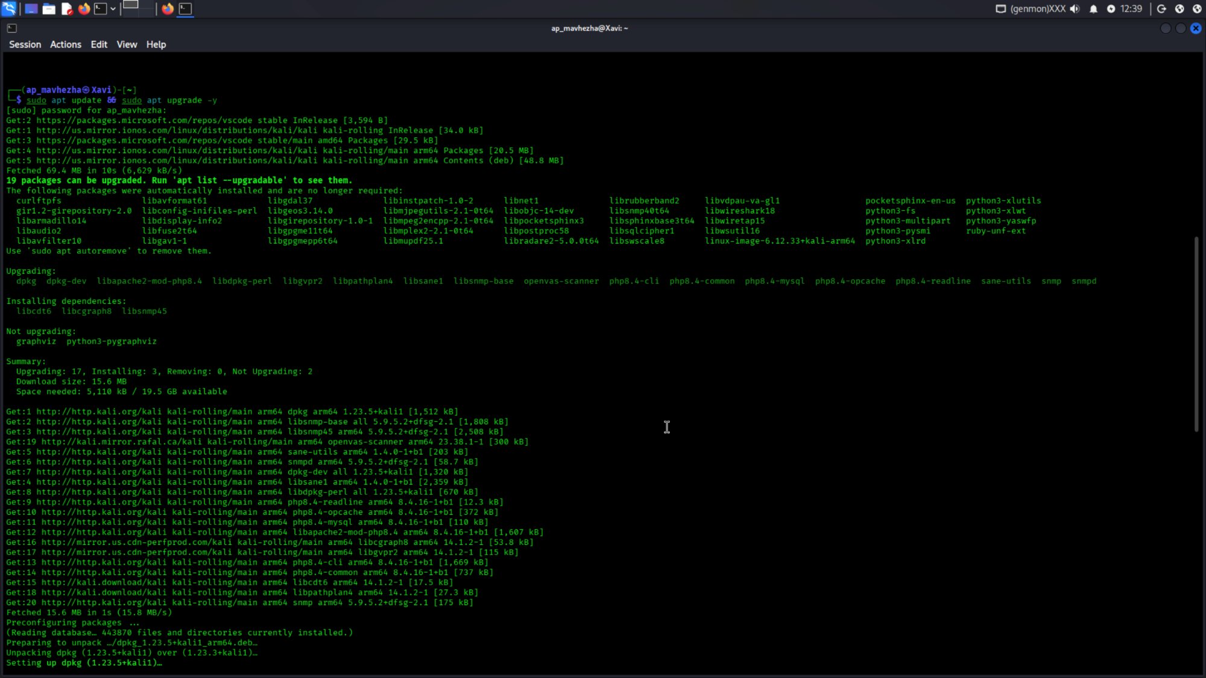Click the Get:16 libcgraph8 download line
The height and width of the screenshot is (678, 1206).
click(x=270, y=542)
